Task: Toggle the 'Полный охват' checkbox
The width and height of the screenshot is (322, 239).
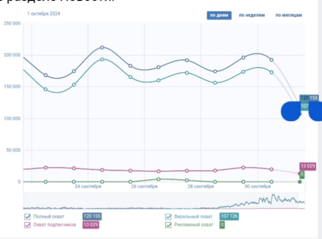Action: click(27, 217)
